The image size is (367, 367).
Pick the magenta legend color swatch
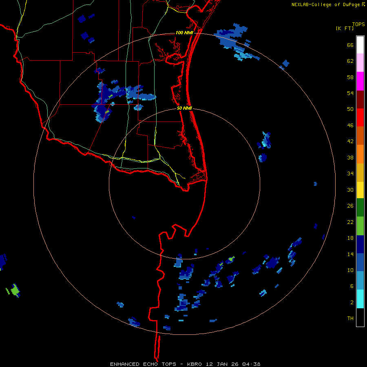click(x=360, y=81)
